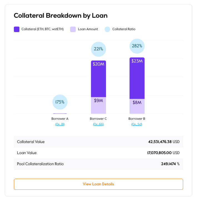This screenshot has width=197, height=200.
Task: Click the View Loan Details button
Action: tap(98, 184)
